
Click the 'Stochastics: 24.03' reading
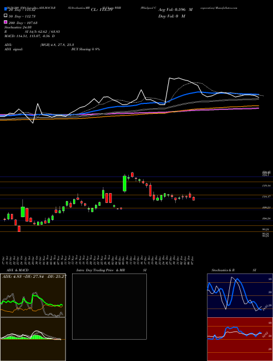17,27
